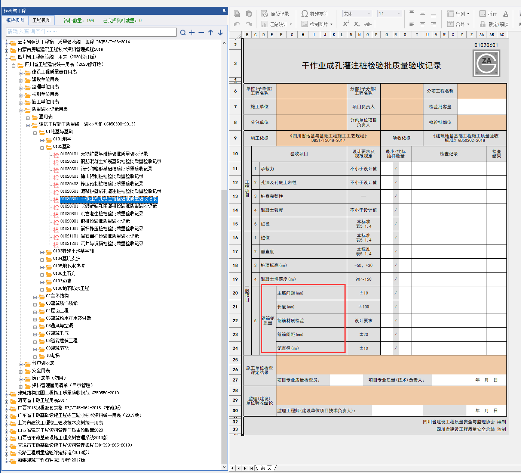Go to first sheet navigation arrow
This screenshot has height=473, width=521.
point(232,468)
